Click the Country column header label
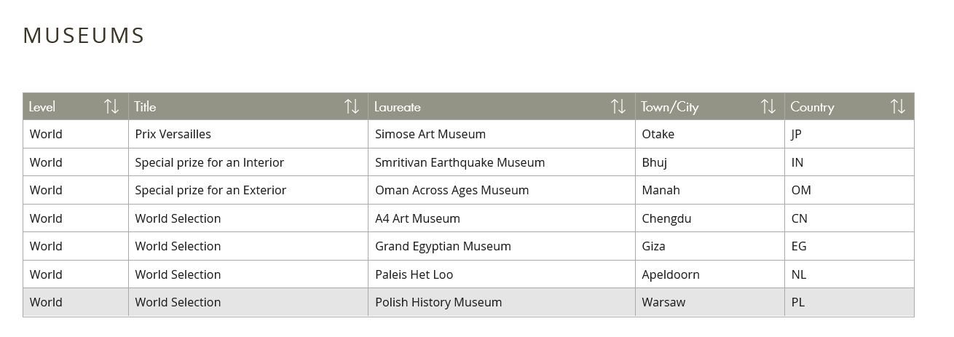The height and width of the screenshot is (337, 954). (x=812, y=106)
